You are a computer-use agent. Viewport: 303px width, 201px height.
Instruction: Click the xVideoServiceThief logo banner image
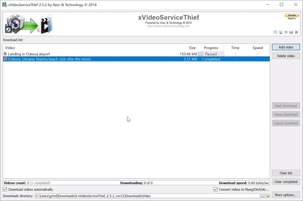29,24
